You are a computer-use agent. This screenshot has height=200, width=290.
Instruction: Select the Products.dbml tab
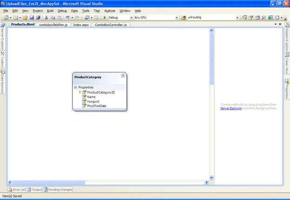(23, 25)
